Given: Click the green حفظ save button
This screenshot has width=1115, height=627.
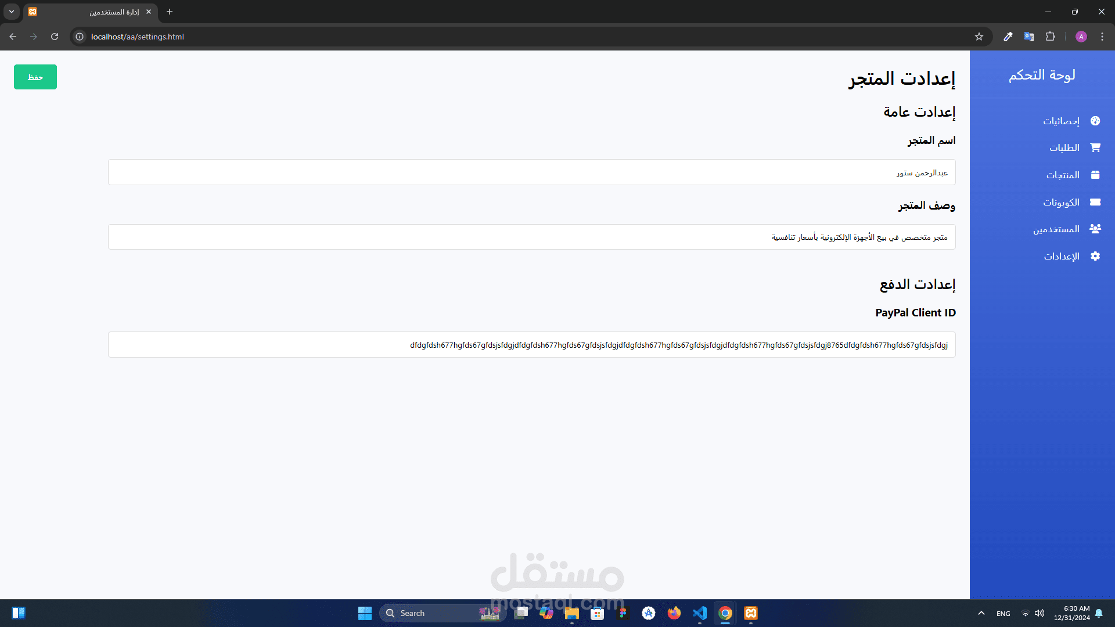Looking at the screenshot, I should (35, 77).
